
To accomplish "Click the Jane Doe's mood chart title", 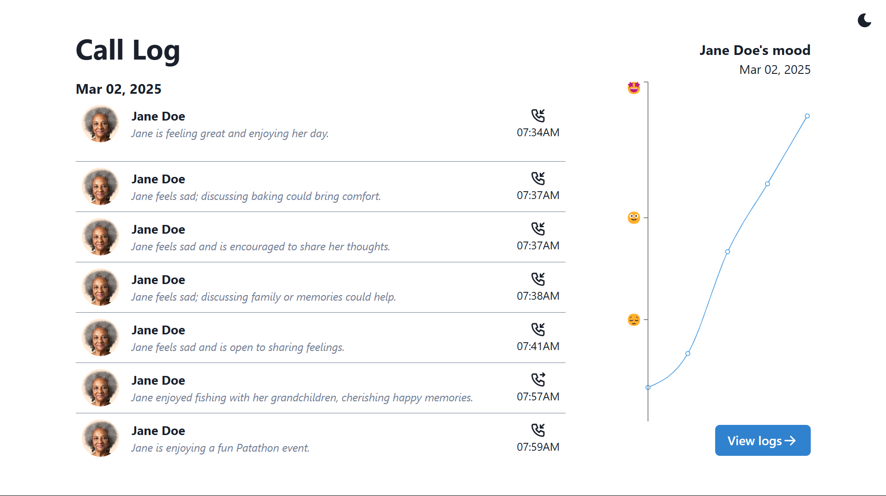I will 754,50.
